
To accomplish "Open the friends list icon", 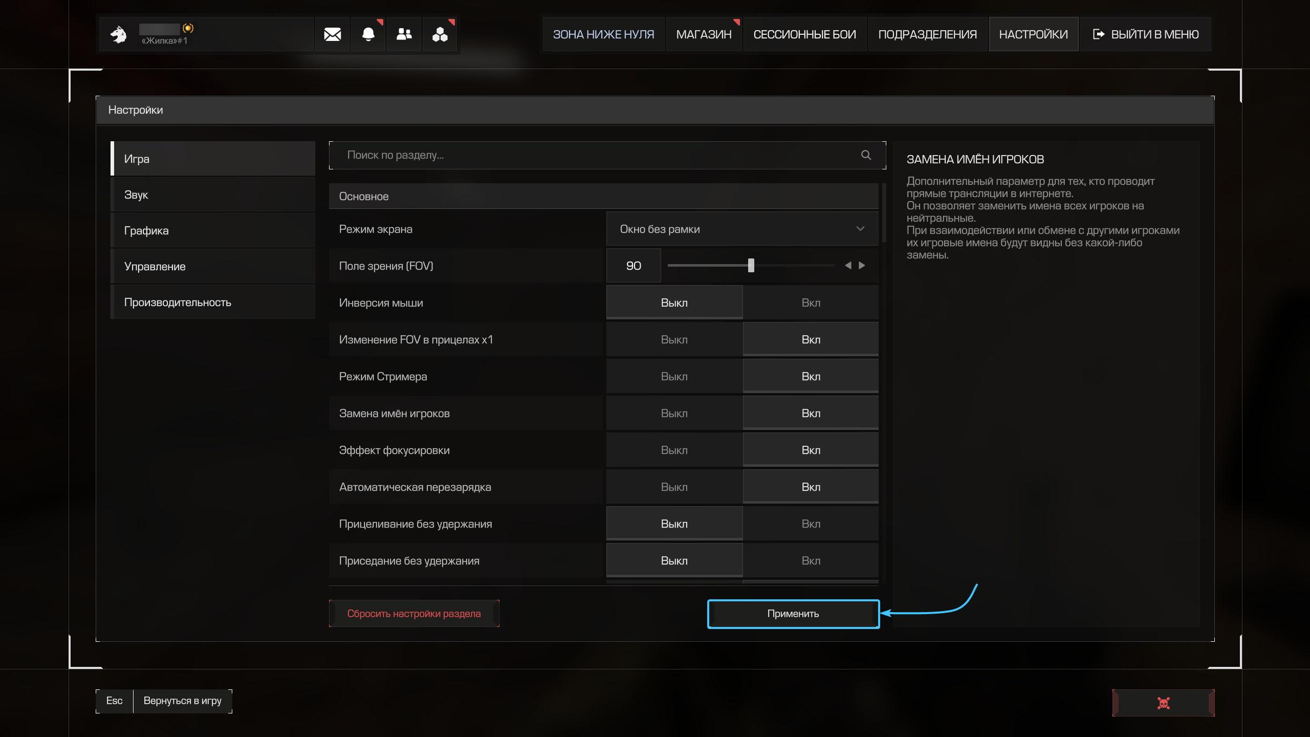I will pyautogui.click(x=404, y=34).
